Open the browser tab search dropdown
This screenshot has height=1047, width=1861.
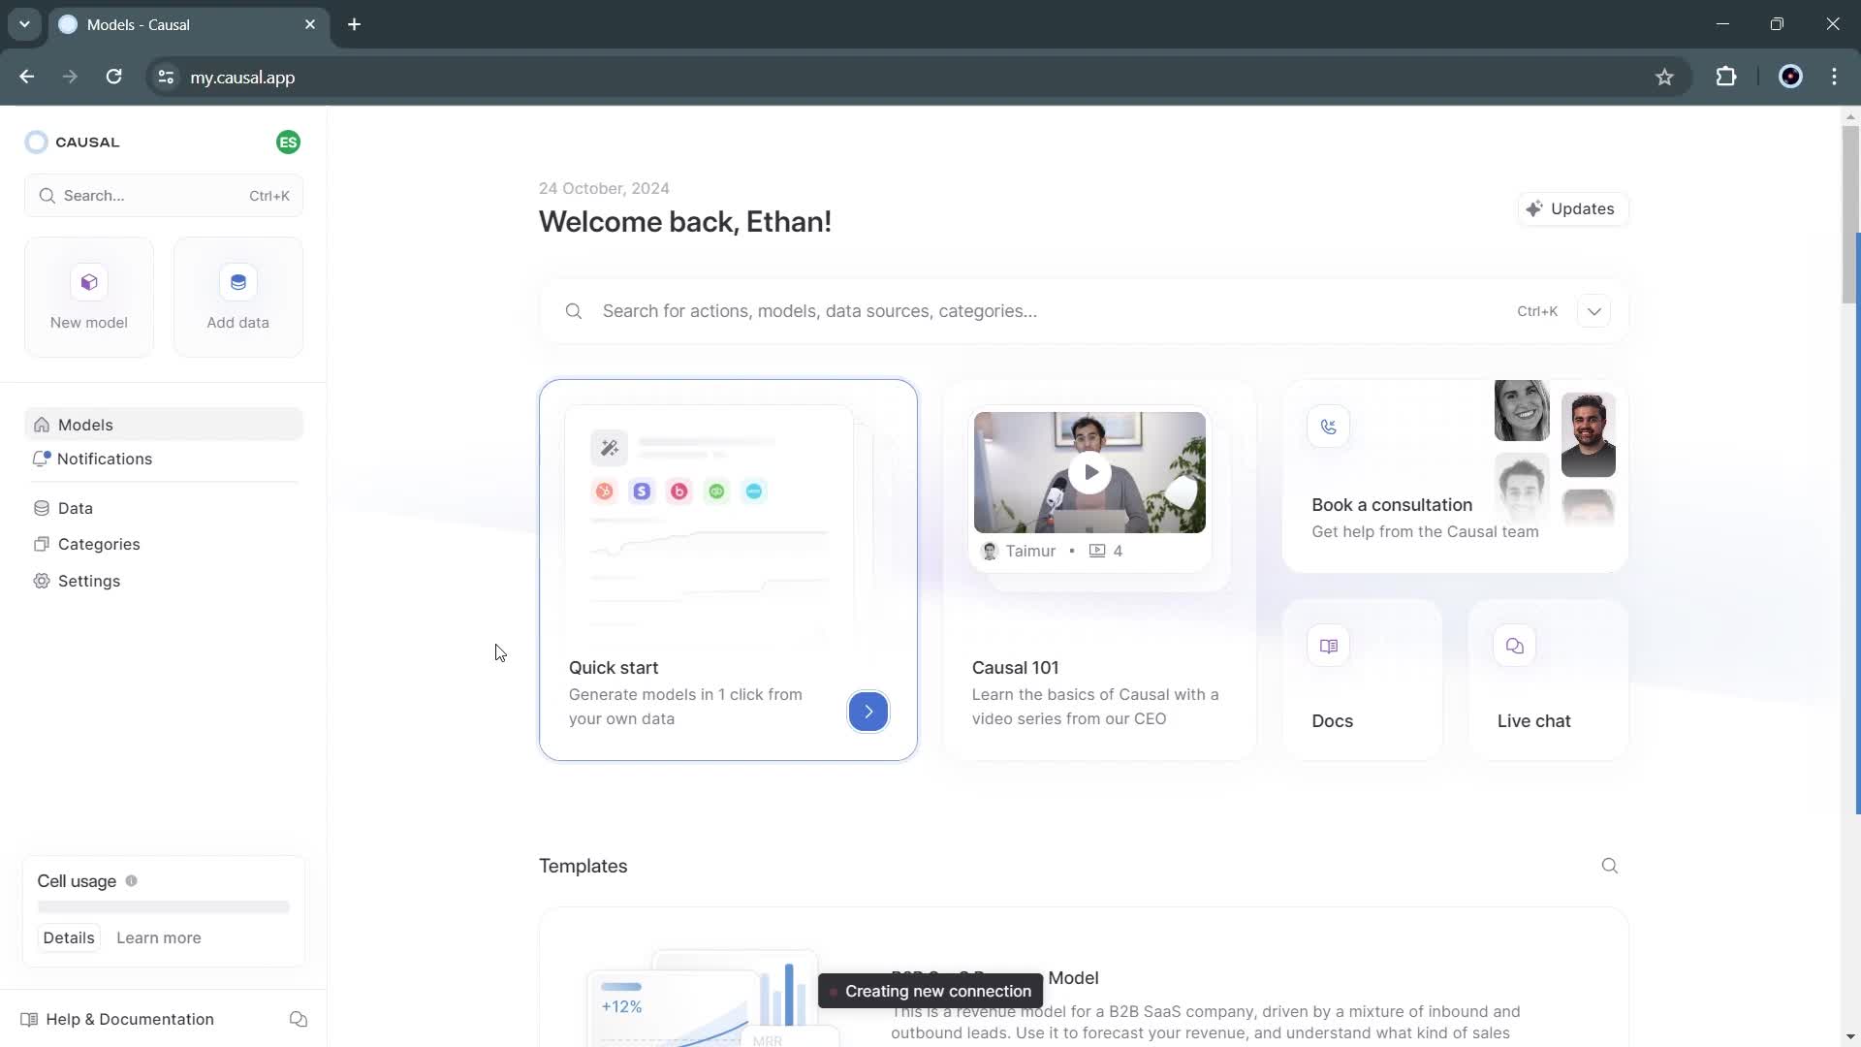(24, 24)
